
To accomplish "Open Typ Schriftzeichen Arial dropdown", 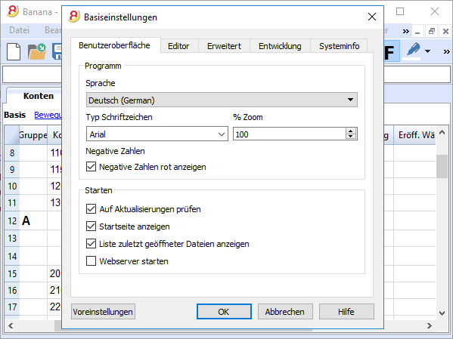I will click(157, 134).
